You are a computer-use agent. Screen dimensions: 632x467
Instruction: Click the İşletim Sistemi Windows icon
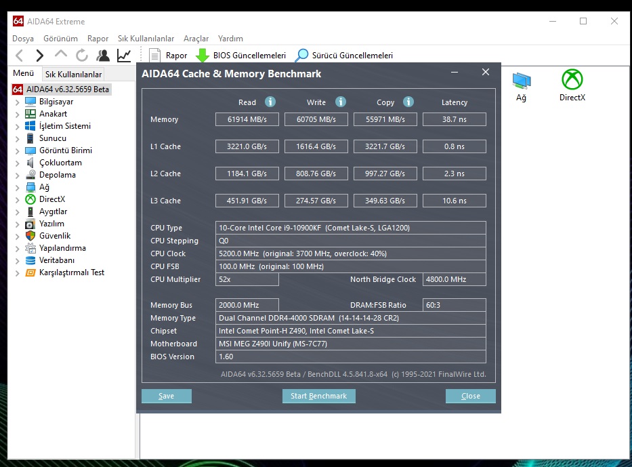click(30, 126)
